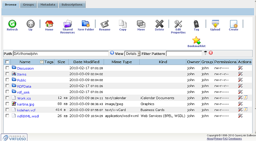Click the ndfdXML.wsdl file link
Screen dimensions: 256x141
28,116
